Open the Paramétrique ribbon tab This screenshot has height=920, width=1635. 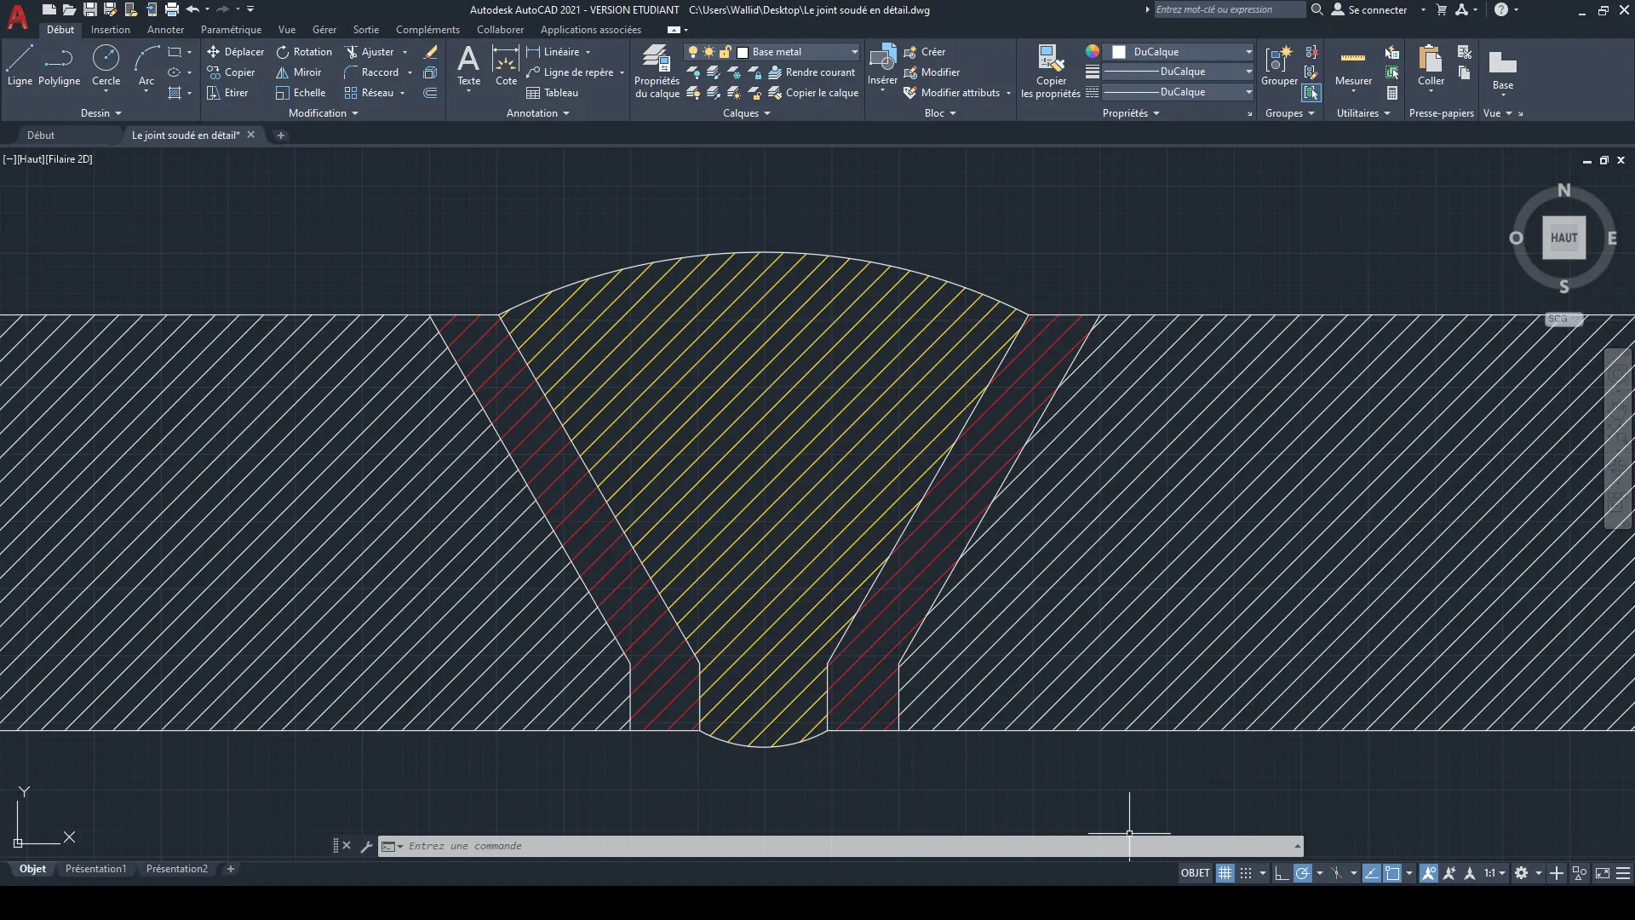tap(231, 30)
